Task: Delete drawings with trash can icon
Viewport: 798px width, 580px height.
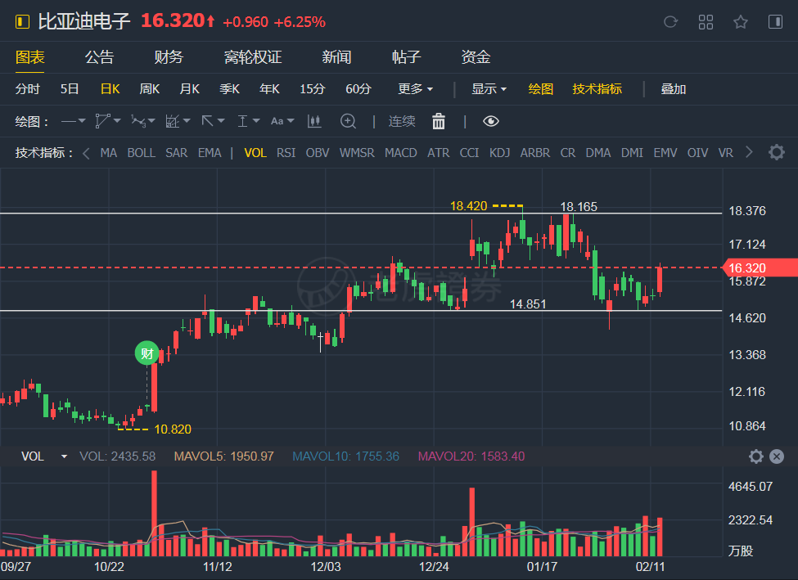Action: point(439,121)
